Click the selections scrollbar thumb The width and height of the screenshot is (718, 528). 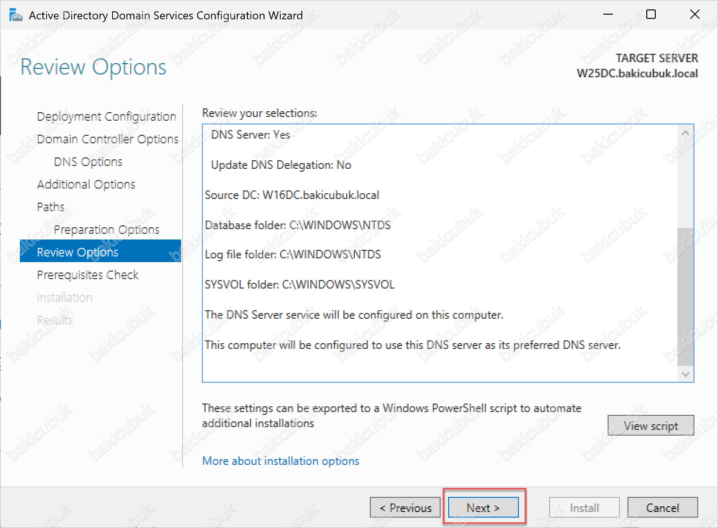(x=685, y=297)
